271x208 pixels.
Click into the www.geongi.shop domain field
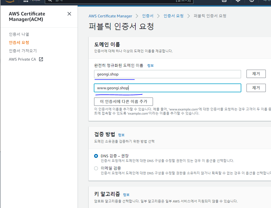click(168, 88)
